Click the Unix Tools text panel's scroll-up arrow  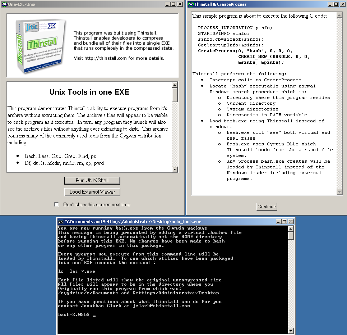pyautogui.click(x=175, y=85)
